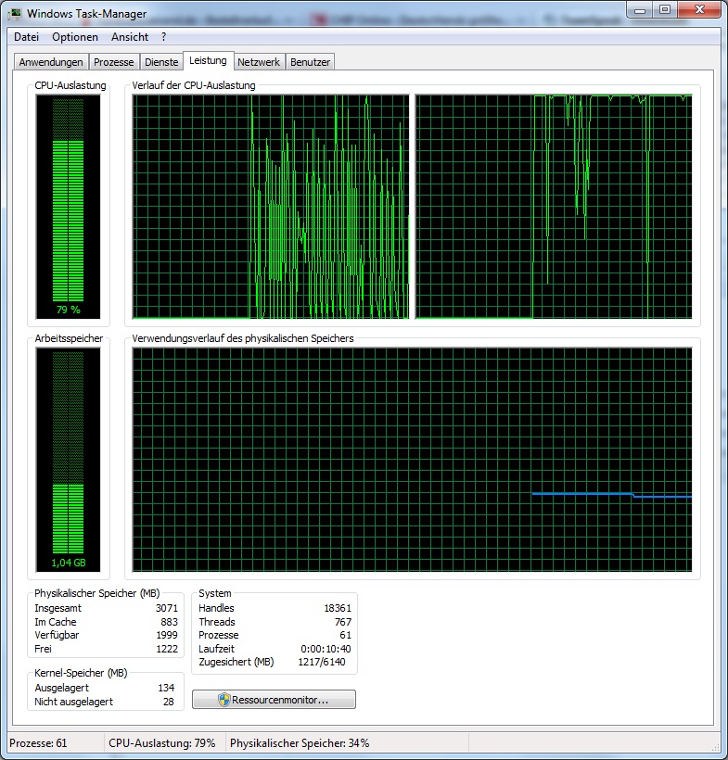Image resolution: width=728 pixels, height=760 pixels.
Task: Open the Optionen menu
Action: pos(75,37)
